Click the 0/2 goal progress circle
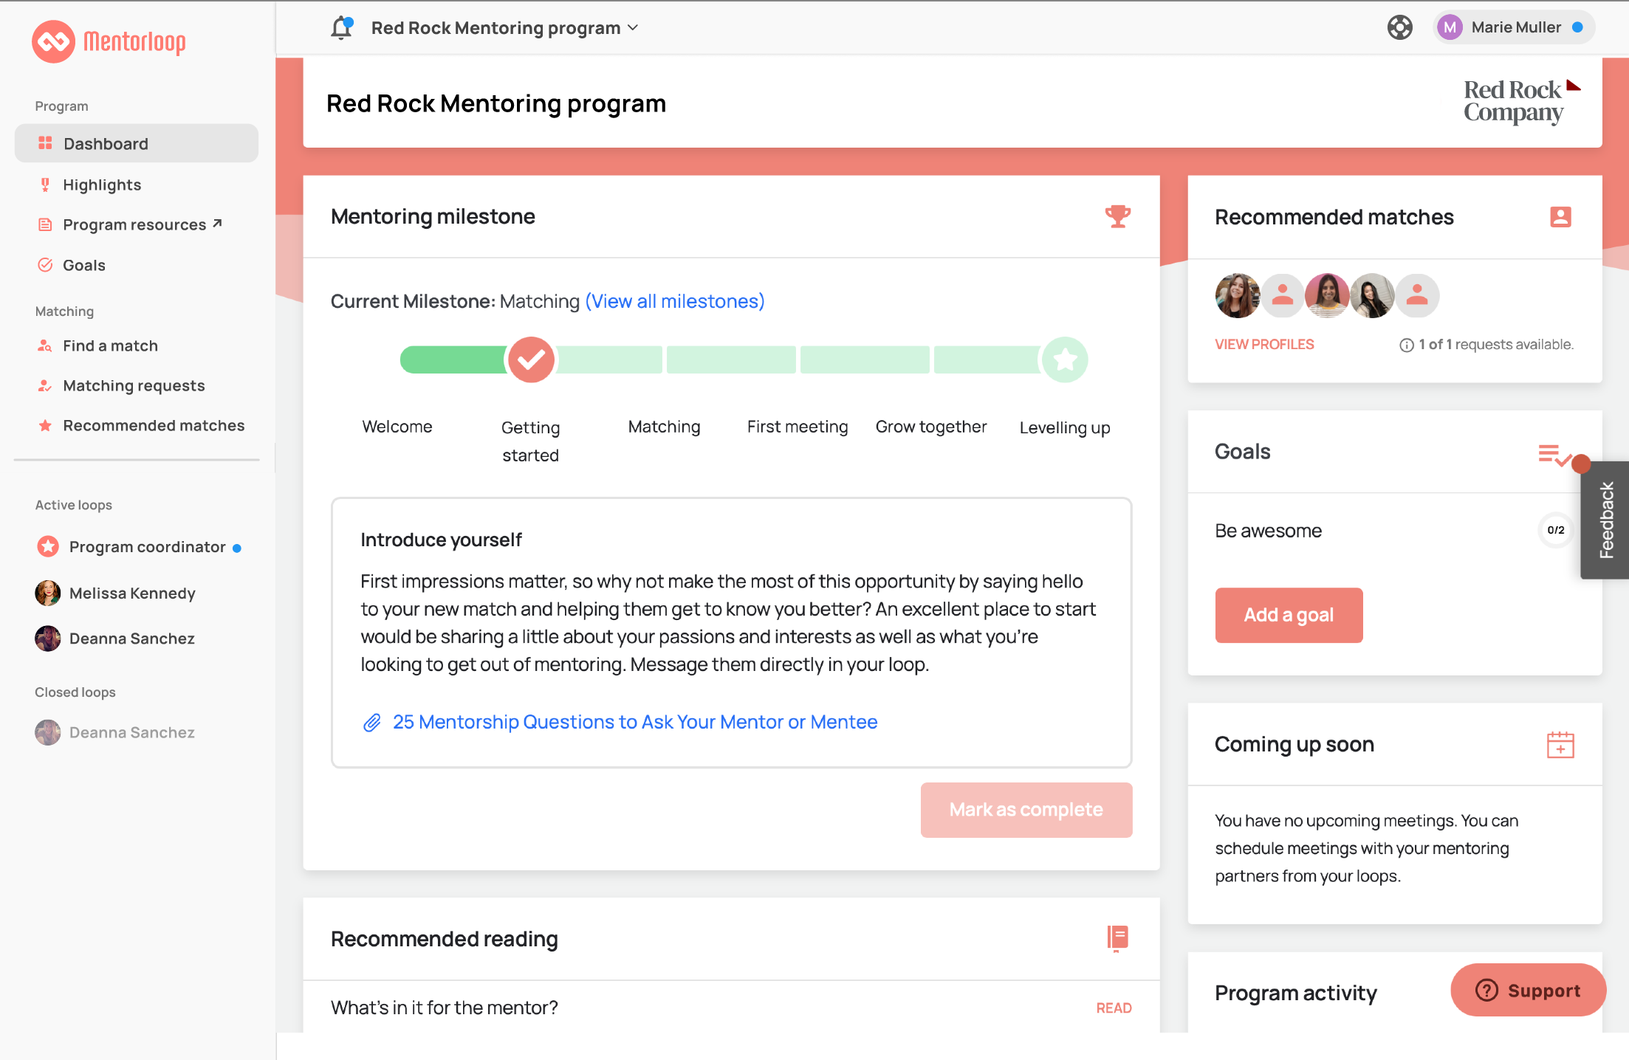This screenshot has height=1060, width=1629. [x=1556, y=530]
